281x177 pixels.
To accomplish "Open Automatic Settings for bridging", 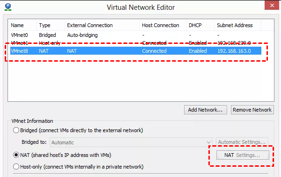I will point(242,142).
